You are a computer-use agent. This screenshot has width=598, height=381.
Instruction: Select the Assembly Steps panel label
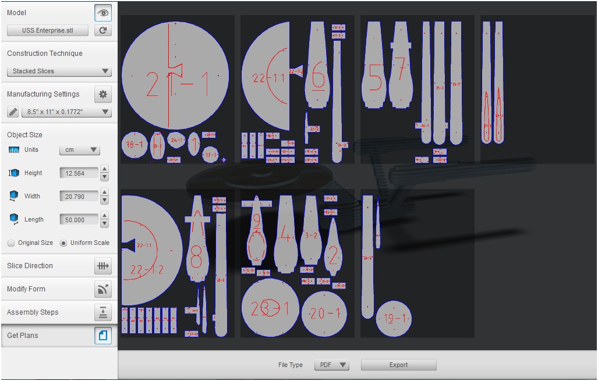pos(33,312)
